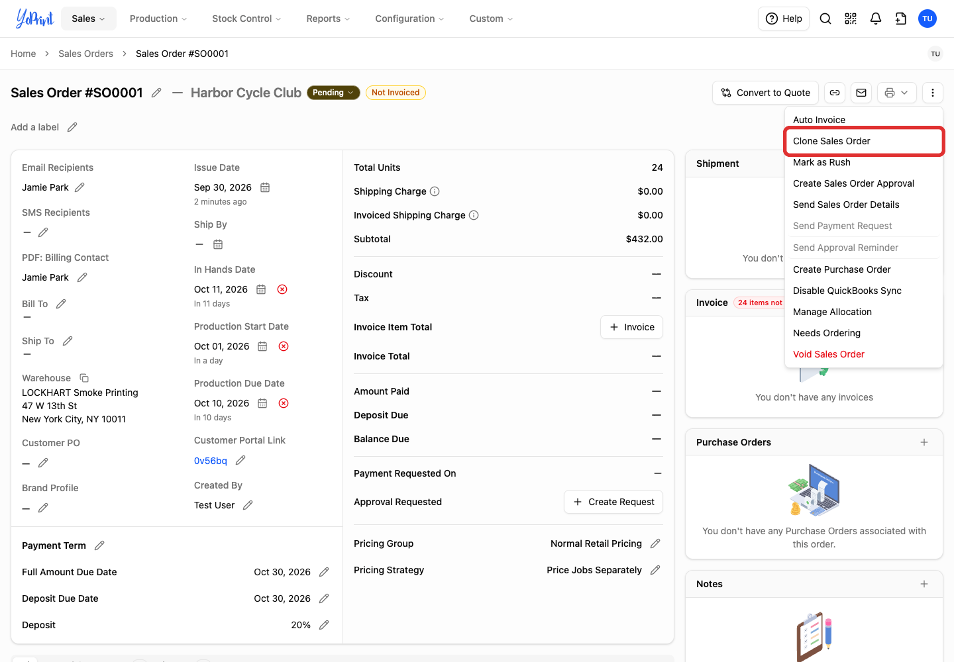Open the search icon in header
Viewport: 954px width, 662px height.
pyautogui.click(x=825, y=19)
